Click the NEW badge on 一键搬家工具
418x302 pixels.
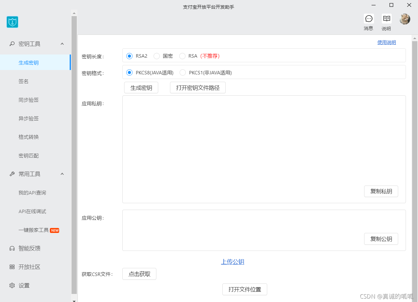point(55,230)
